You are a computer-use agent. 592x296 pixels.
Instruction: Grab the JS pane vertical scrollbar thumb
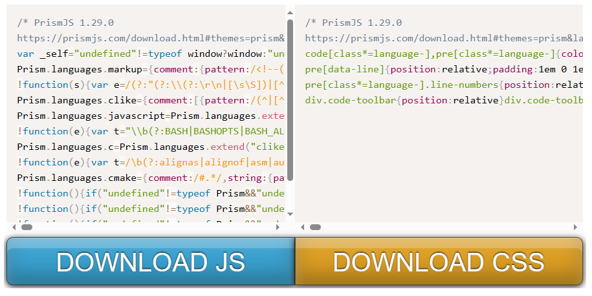click(290, 97)
